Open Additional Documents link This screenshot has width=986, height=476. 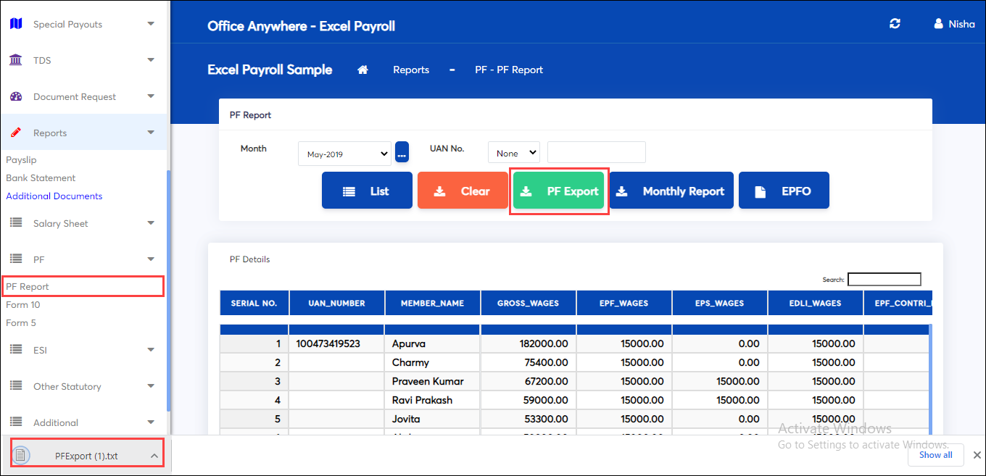(x=54, y=196)
